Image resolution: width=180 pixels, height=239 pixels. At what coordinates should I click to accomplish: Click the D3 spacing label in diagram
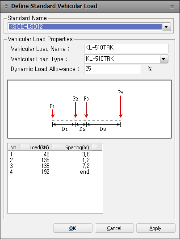click(103, 129)
